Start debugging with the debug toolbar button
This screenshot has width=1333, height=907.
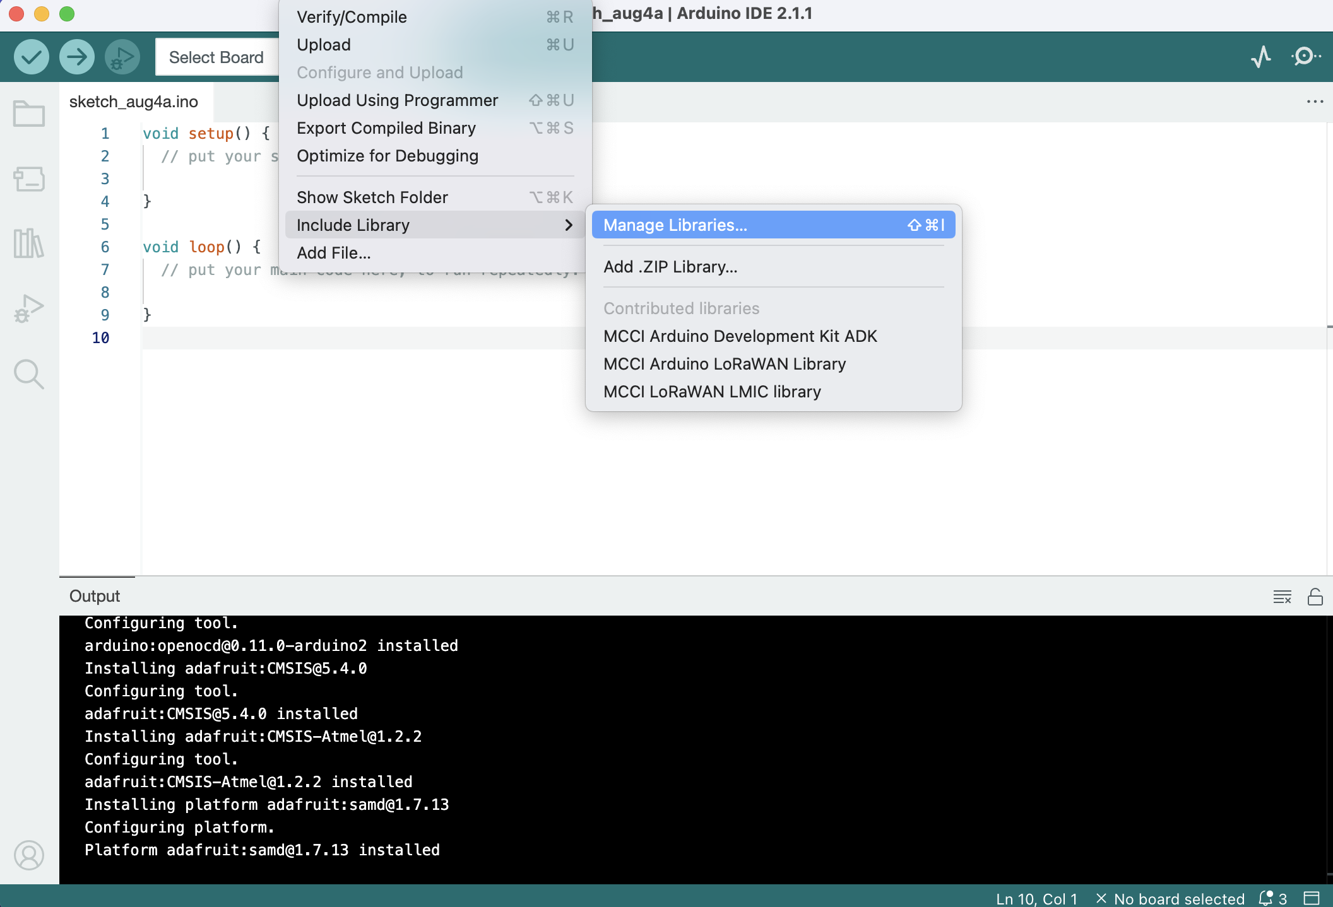tap(122, 57)
